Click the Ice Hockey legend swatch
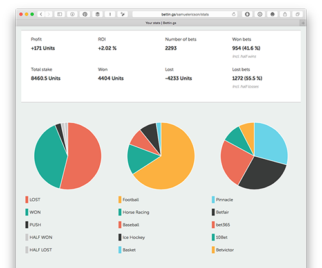 coord(120,237)
